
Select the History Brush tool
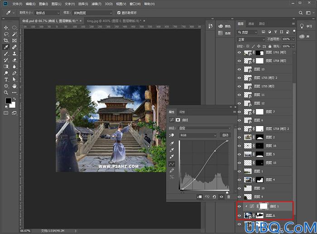click(6, 60)
